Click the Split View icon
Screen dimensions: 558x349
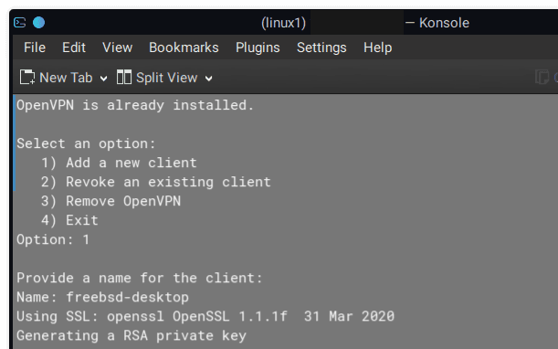(124, 77)
